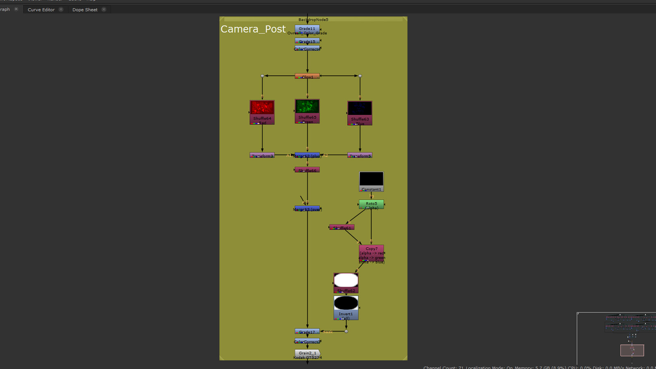Select the Shuffle64 Red node
The width and height of the screenshot is (656, 369).
pos(262,112)
